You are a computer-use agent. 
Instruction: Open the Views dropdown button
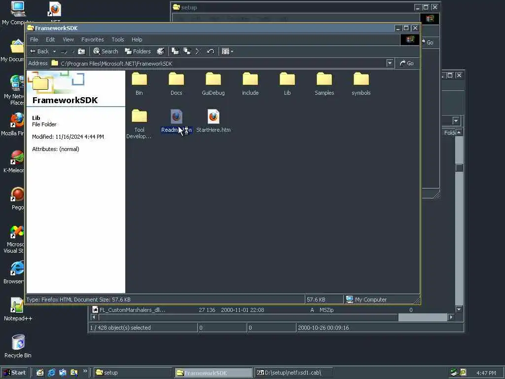coord(227,51)
